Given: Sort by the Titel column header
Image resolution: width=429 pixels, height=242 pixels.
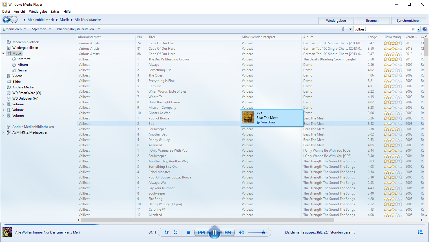Looking at the screenshot, I should click(x=194, y=37).
